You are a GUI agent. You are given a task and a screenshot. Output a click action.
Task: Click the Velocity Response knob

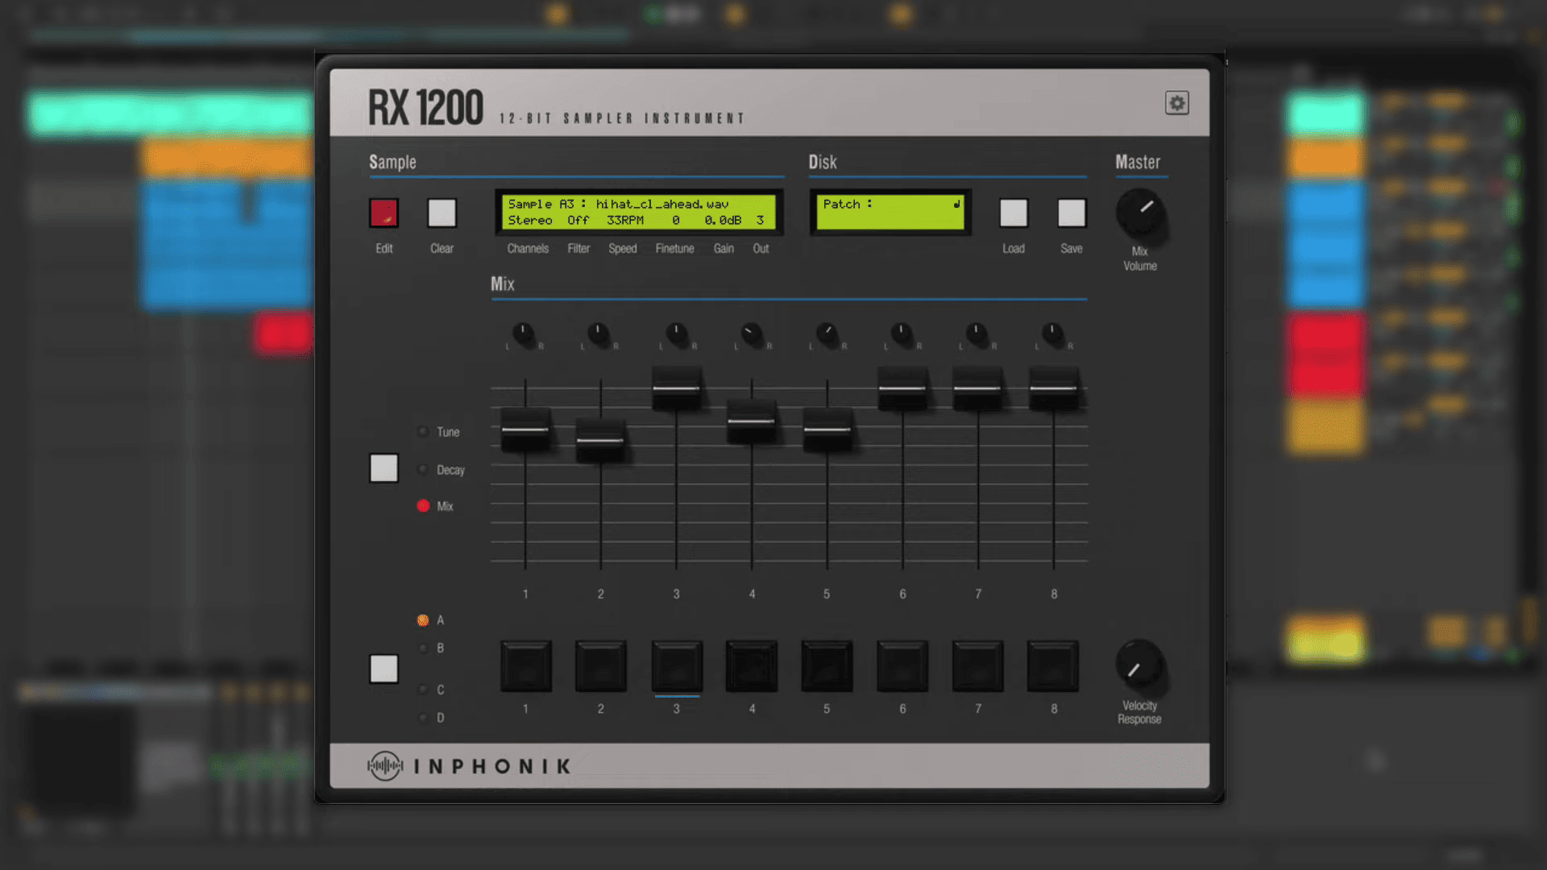pos(1139,669)
